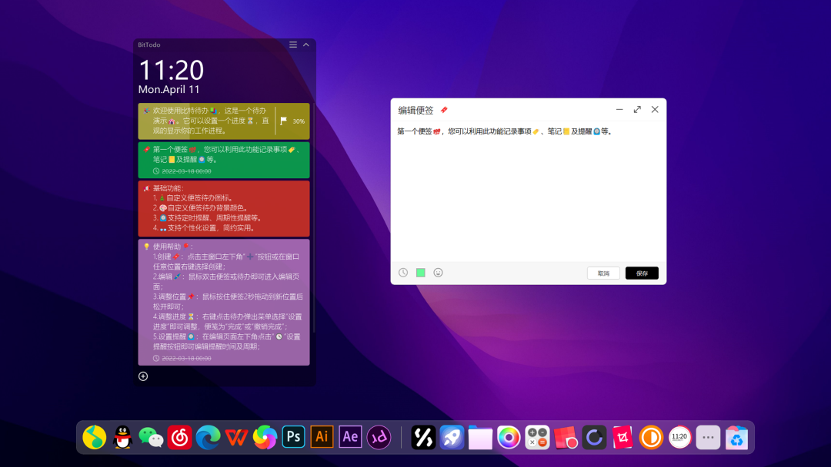Screen dimensions: 831x467
Task: Open After Effects from the dock
Action: click(350, 436)
